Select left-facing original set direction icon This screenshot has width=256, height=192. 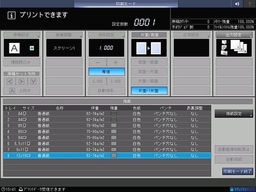10,82
